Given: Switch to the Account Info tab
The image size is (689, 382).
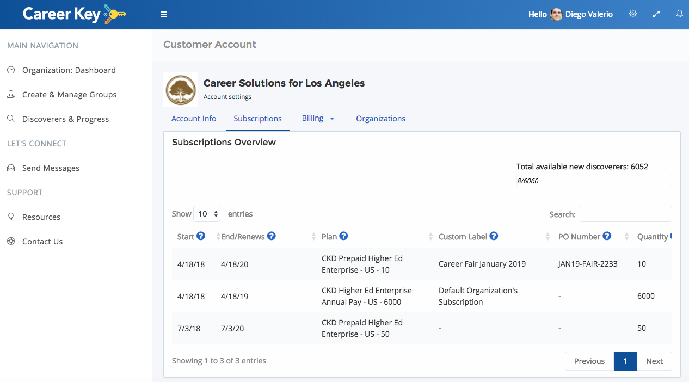Looking at the screenshot, I should (x=194, y=119).
